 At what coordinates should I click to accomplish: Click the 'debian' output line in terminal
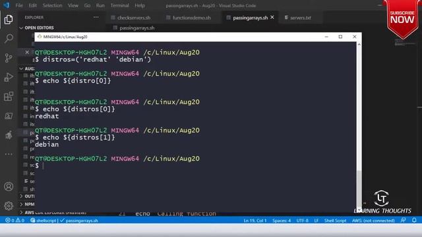47,145
